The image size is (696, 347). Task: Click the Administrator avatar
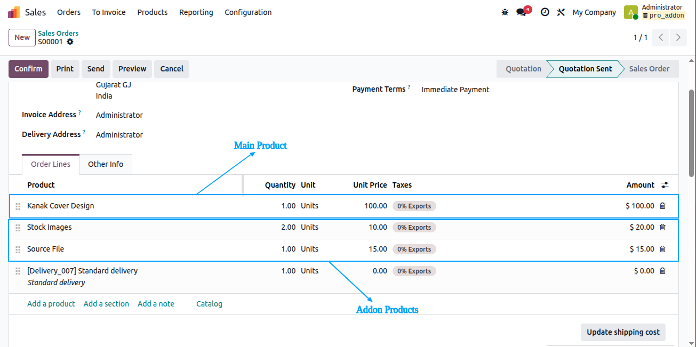pos(631,12)
